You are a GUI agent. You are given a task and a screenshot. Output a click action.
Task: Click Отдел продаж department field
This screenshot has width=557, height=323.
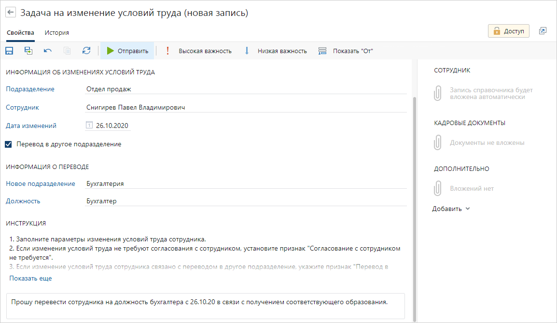[x=246, y=89]
